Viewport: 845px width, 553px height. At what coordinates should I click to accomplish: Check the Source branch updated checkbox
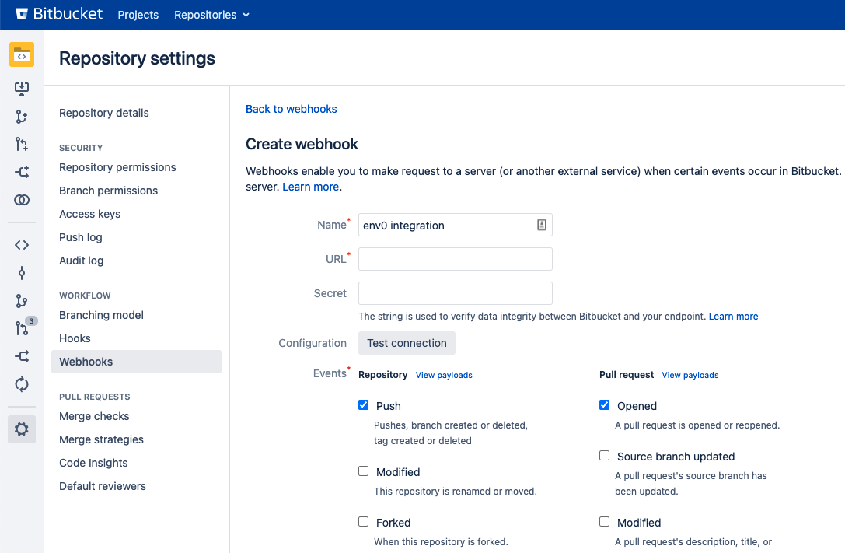[605, 456]
